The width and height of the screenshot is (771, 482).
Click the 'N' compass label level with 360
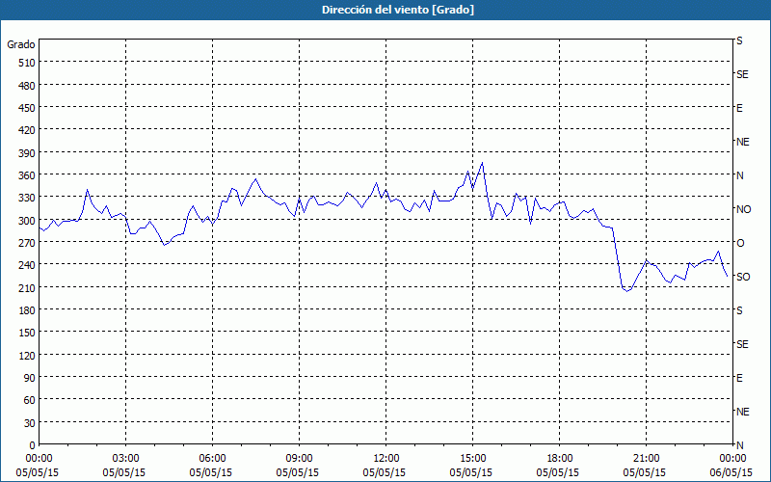click(739, 175)
